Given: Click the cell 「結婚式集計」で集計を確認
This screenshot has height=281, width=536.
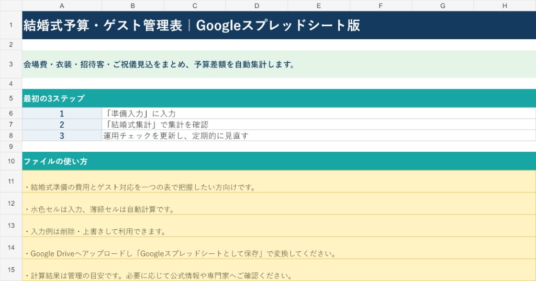Looking at the screenshot, I should tap(319, 125).
